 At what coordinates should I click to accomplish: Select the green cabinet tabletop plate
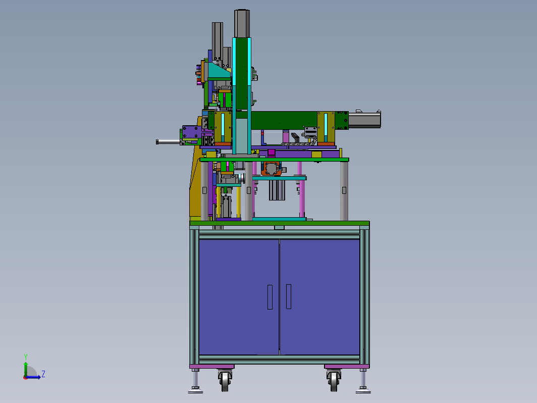(x=280, y=223)
